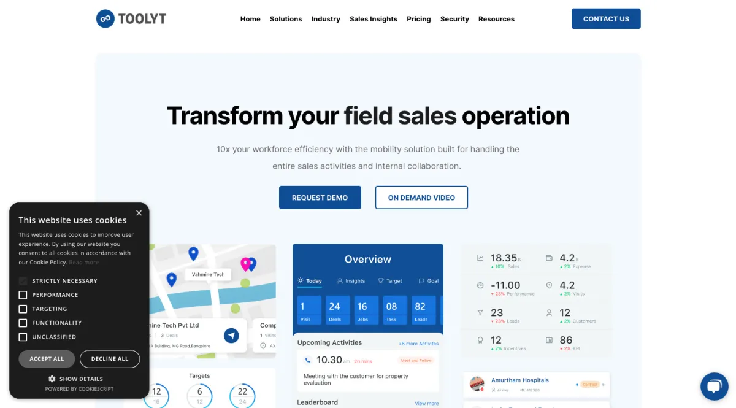Click the Request Demo button

tap(320, 198)
